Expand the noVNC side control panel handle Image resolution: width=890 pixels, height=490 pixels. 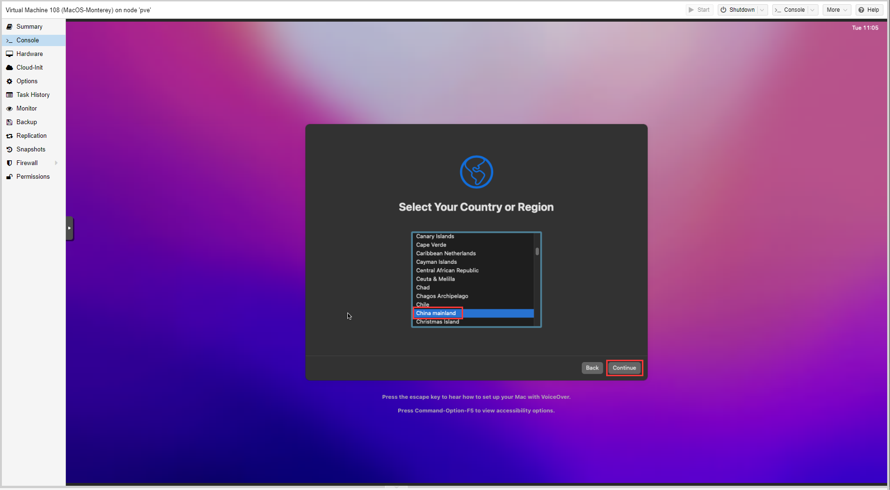point(69,228)
